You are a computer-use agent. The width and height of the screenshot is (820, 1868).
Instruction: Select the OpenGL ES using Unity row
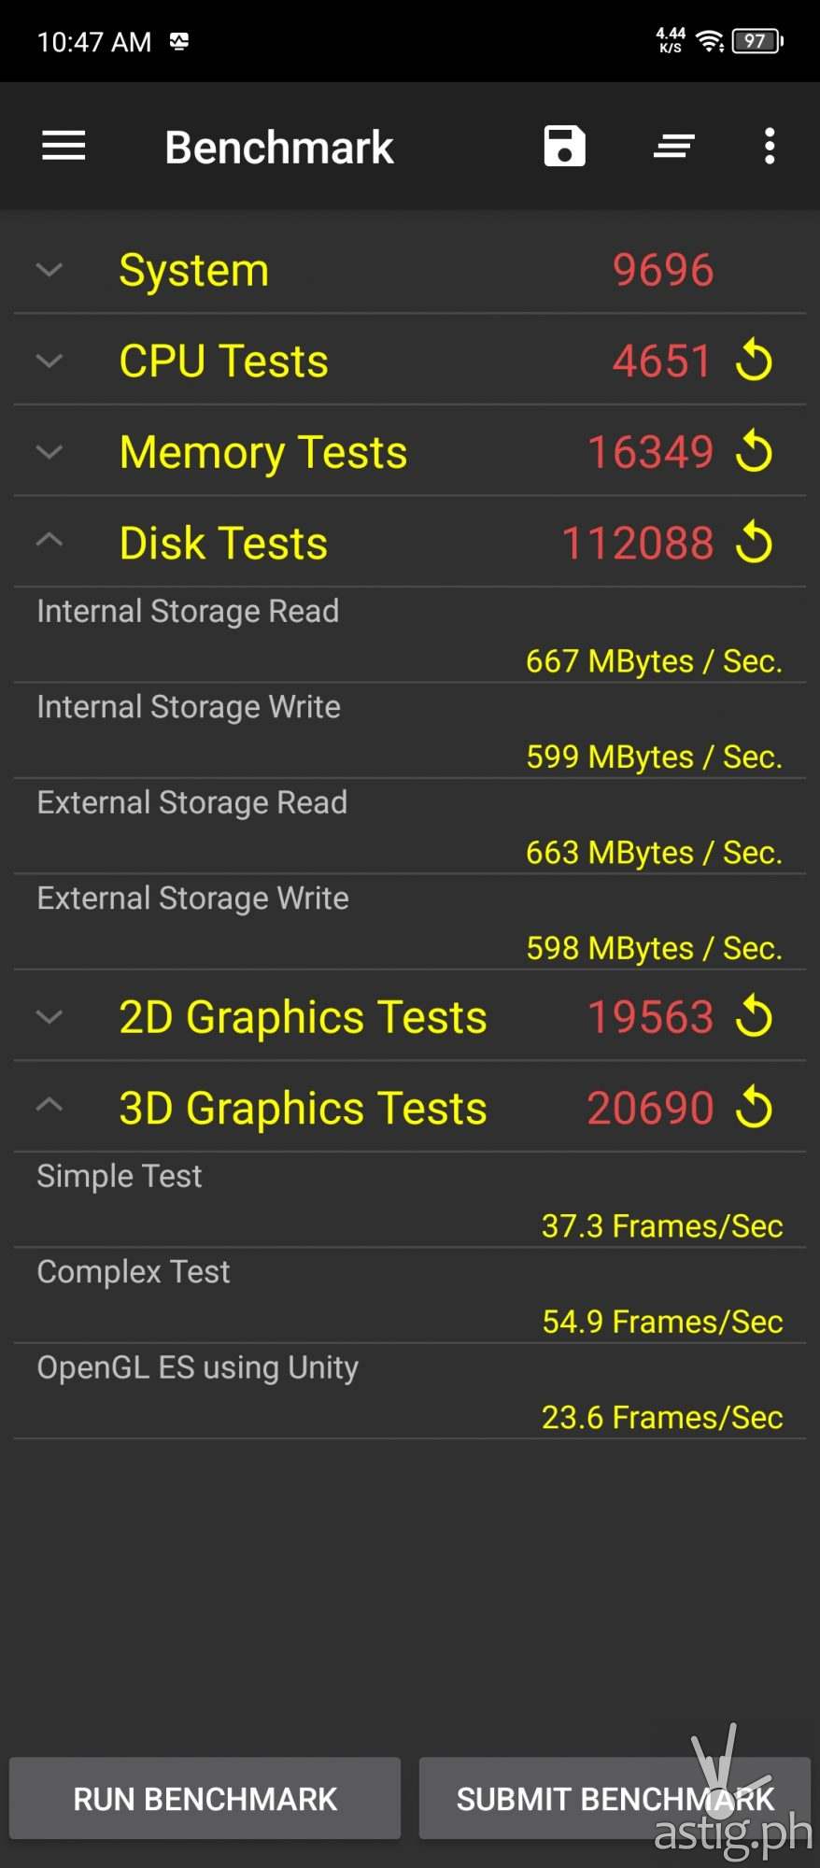tap(409, 1392)
